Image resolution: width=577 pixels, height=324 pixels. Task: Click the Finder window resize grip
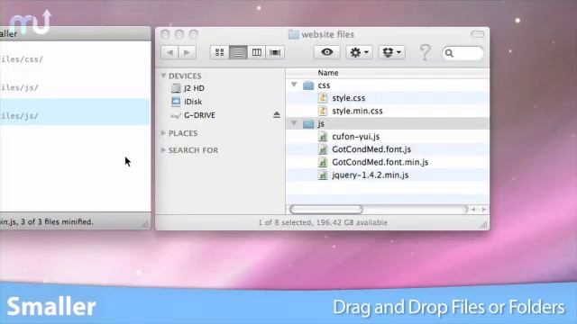(483, 225)
